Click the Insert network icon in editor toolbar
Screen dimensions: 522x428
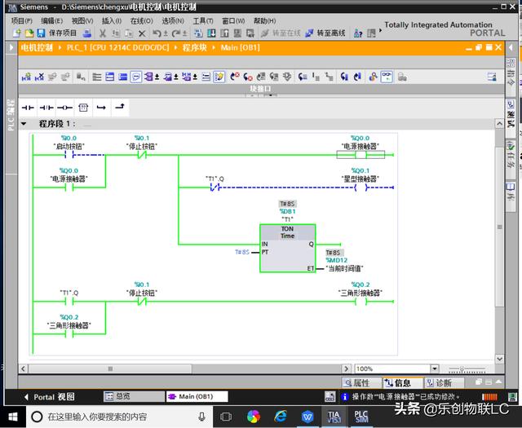[x=26, y=77]
